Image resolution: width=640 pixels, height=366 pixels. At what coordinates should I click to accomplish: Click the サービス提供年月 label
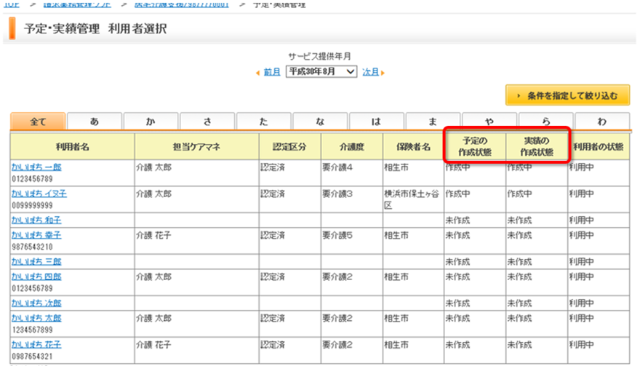(x=319, y=56)
